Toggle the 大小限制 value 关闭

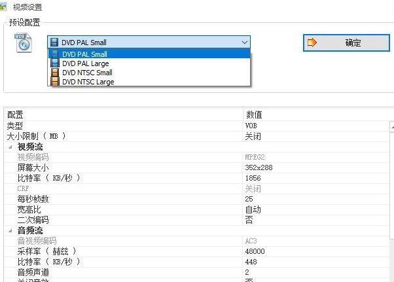pos(253,136)
